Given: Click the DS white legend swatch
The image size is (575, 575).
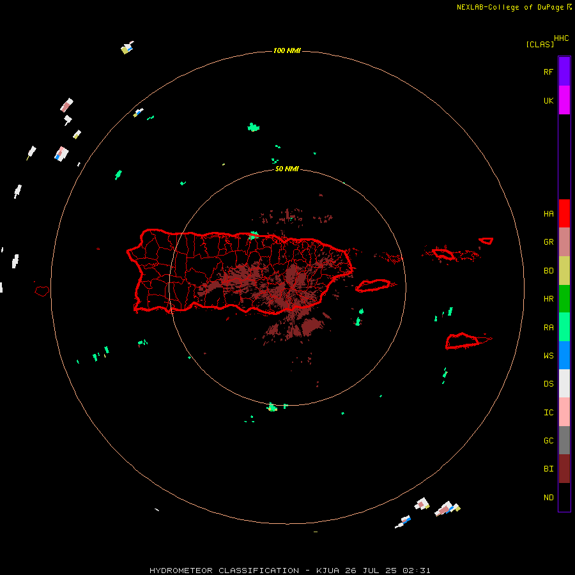Looking at the screenshot, I should (x=564, y=383).
